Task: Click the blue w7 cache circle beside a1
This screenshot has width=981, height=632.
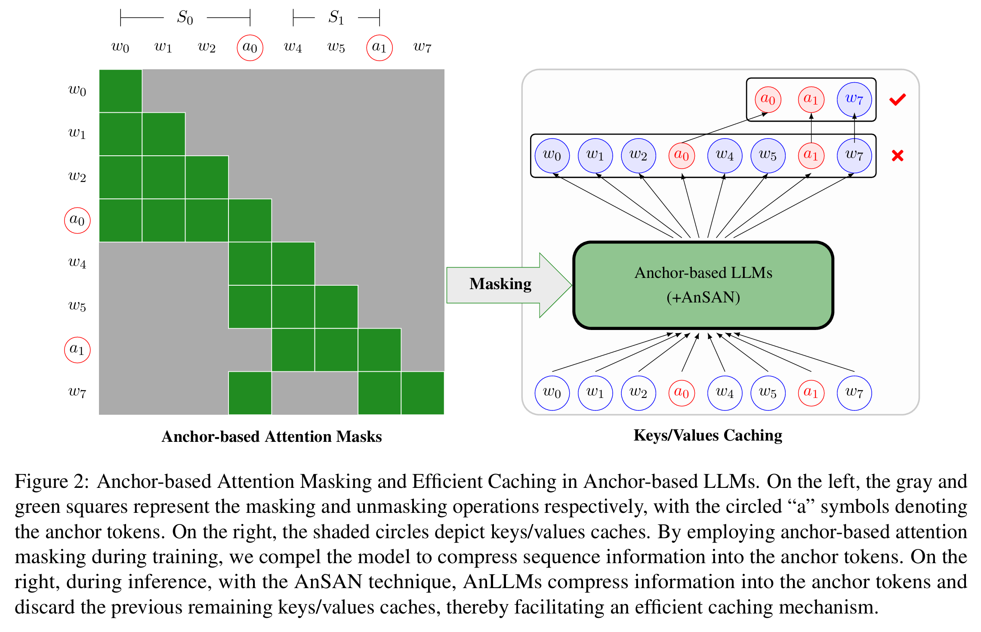Action: pyautogui.click(x=854, y=98)
